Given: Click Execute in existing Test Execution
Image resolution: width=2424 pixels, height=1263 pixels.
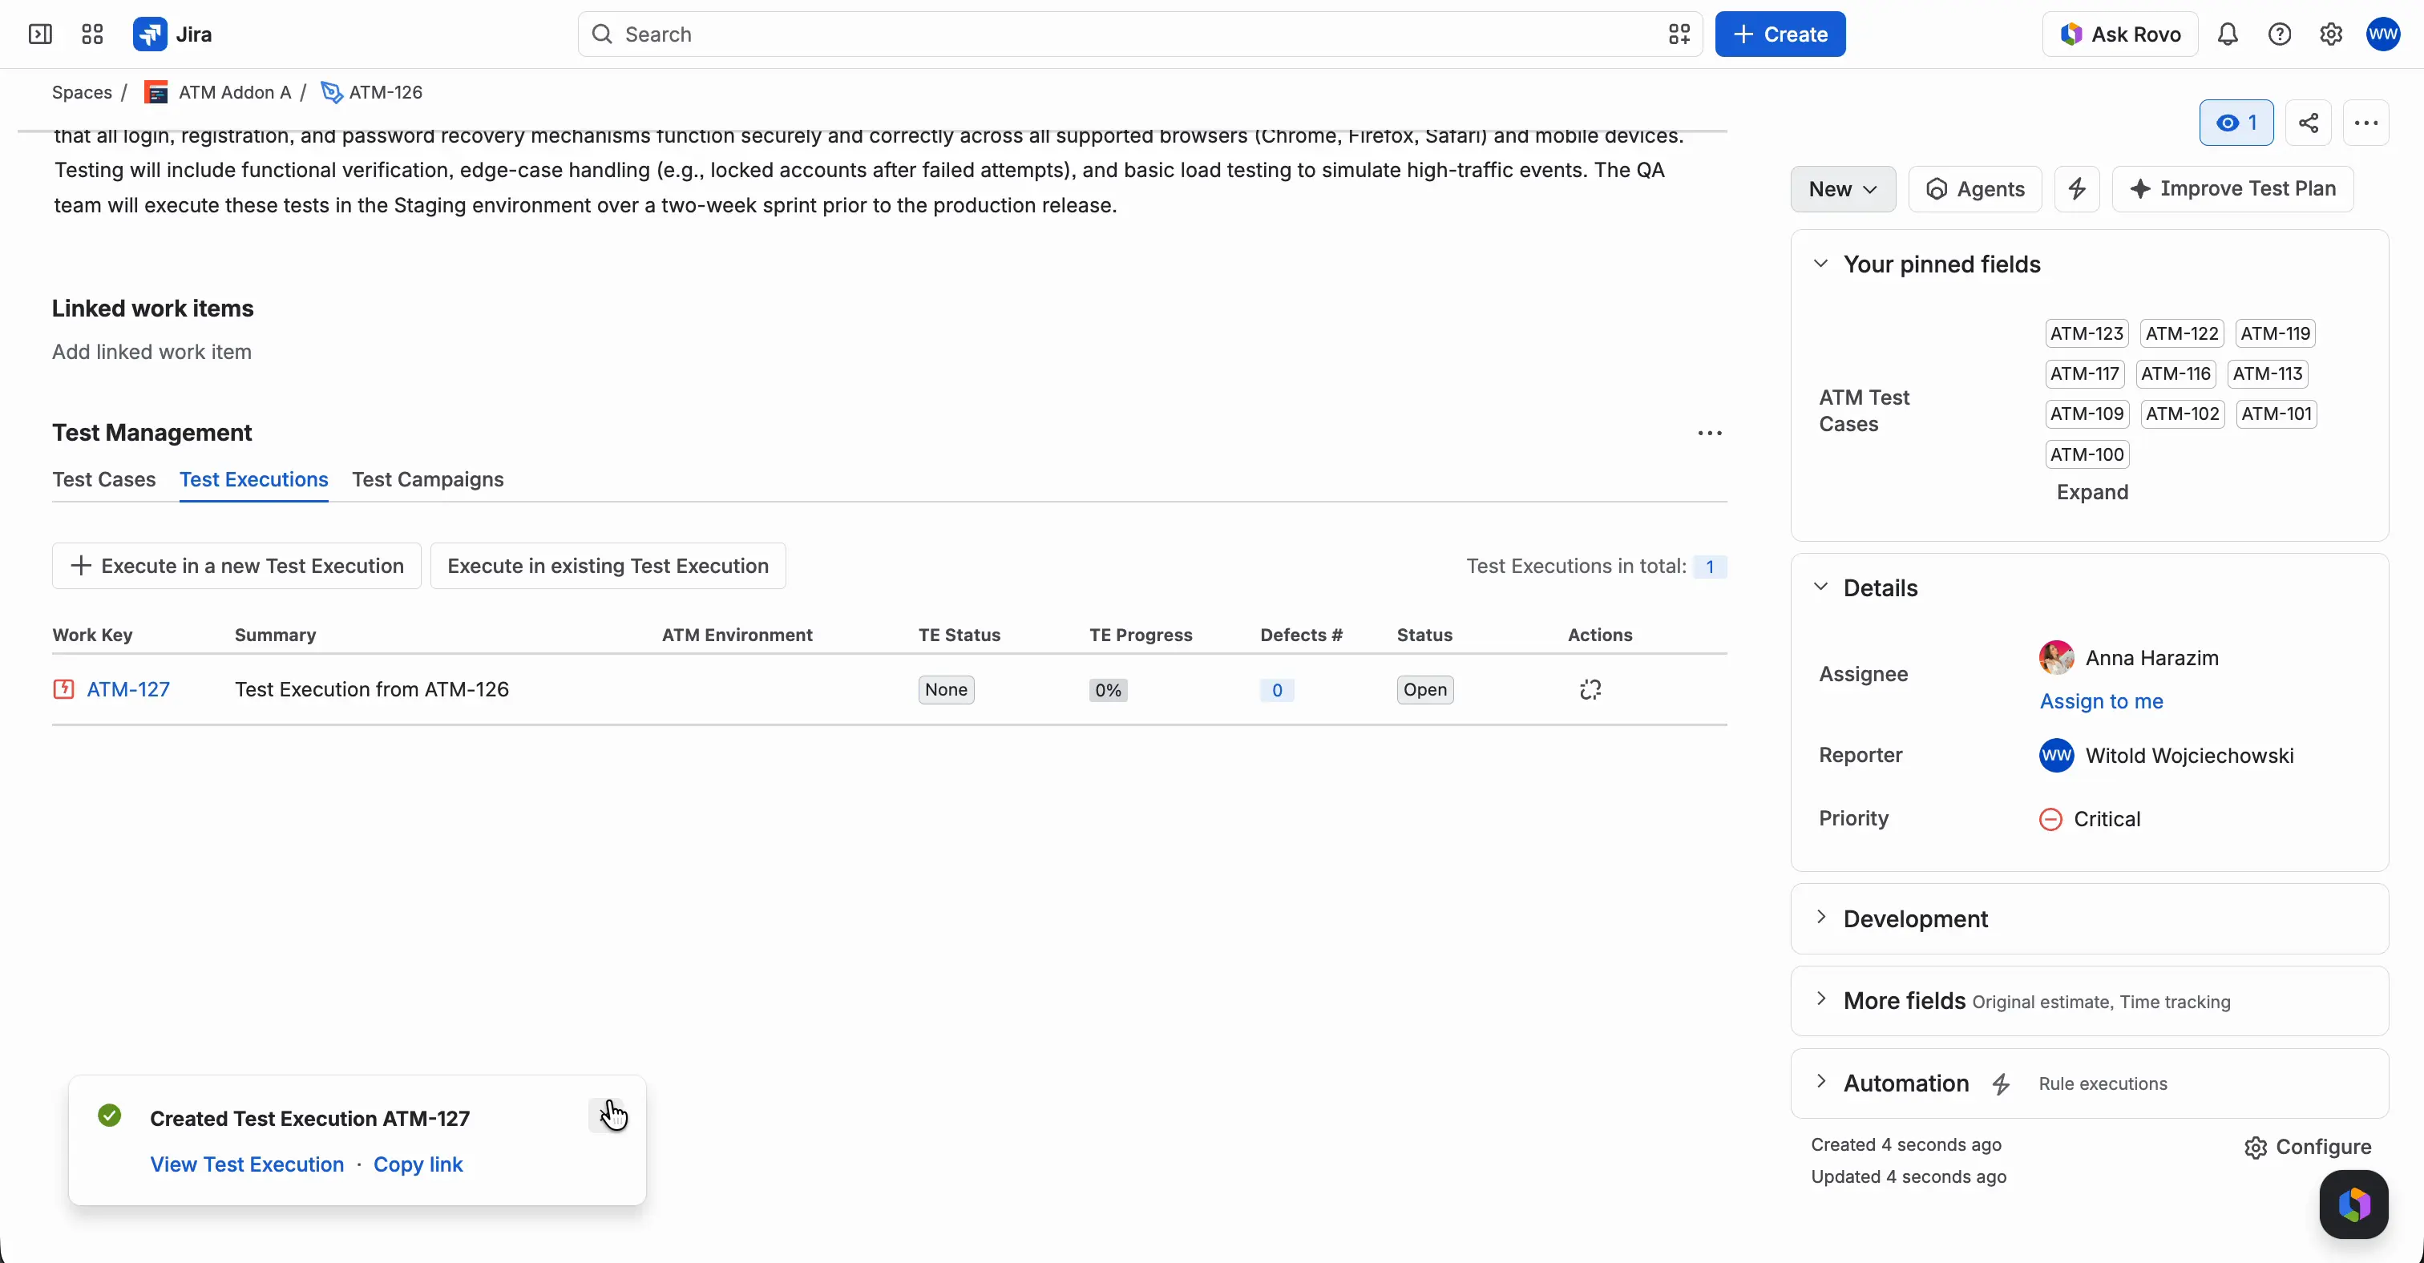Looking at the screenshot, I should click(608, 566).
